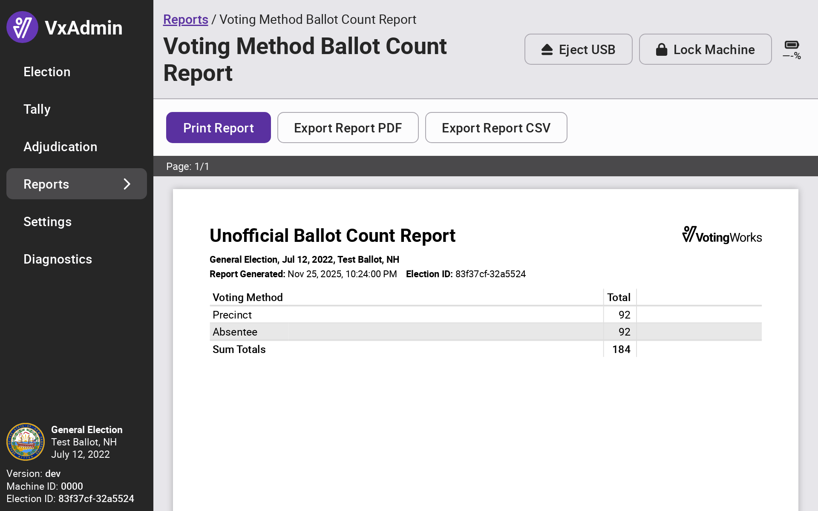
Task: Open the Settings page
Action: [x=47, y=221]
